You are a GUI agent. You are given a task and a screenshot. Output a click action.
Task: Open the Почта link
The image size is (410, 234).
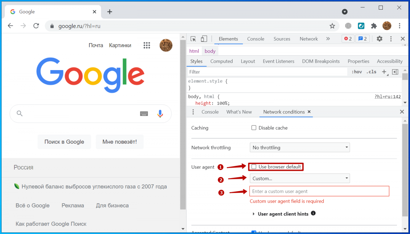coord(96,45)
